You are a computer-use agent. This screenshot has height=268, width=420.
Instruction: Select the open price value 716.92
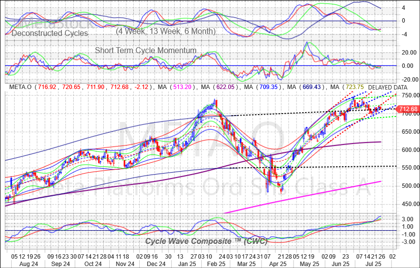tap(47, 87)
